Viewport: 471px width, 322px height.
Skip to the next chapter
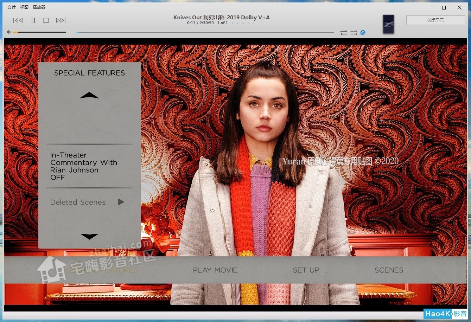pyautogui.click(x=61, y=20)
